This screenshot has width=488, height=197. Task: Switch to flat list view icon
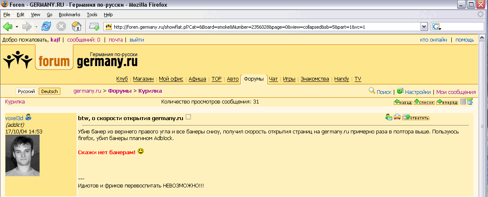[x=463, y=102]
